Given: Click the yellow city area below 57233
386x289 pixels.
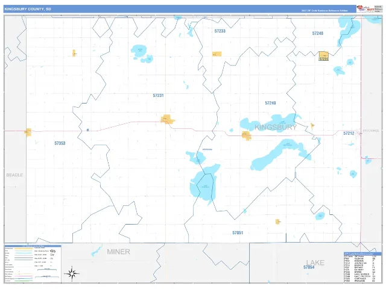Looking at the screenshot, I should 217,54.
